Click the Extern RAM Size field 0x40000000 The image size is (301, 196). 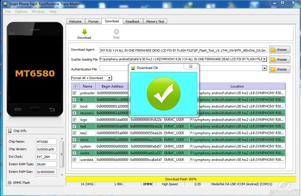coord(46,172)
